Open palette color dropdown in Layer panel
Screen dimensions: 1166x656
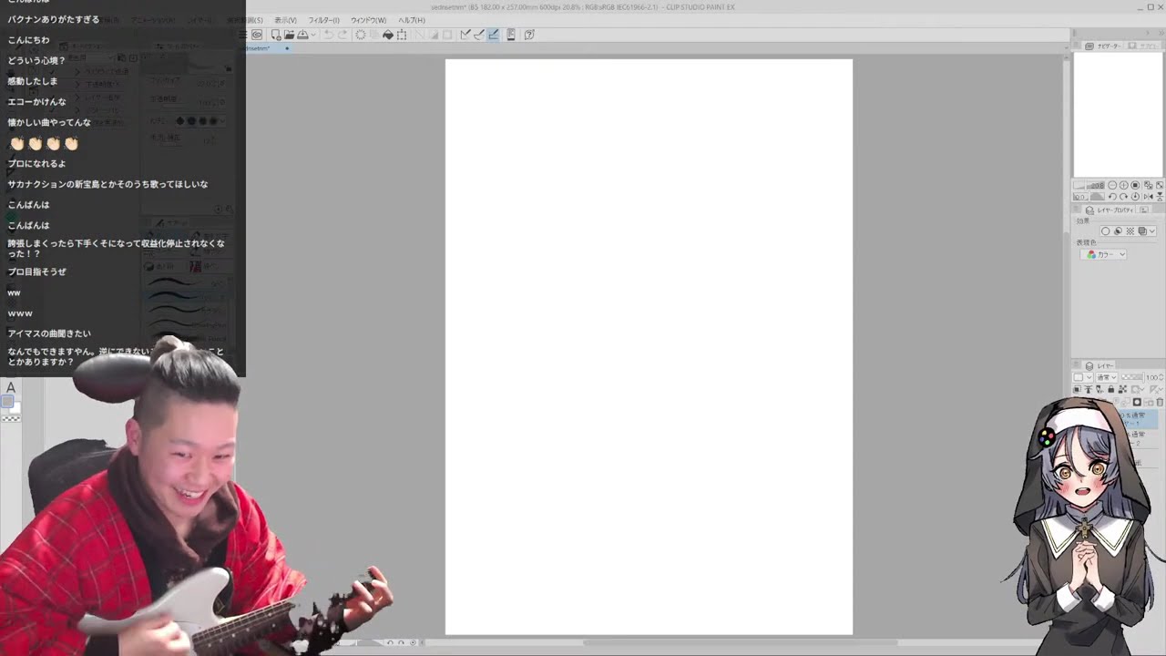[x=1082, y=377]
